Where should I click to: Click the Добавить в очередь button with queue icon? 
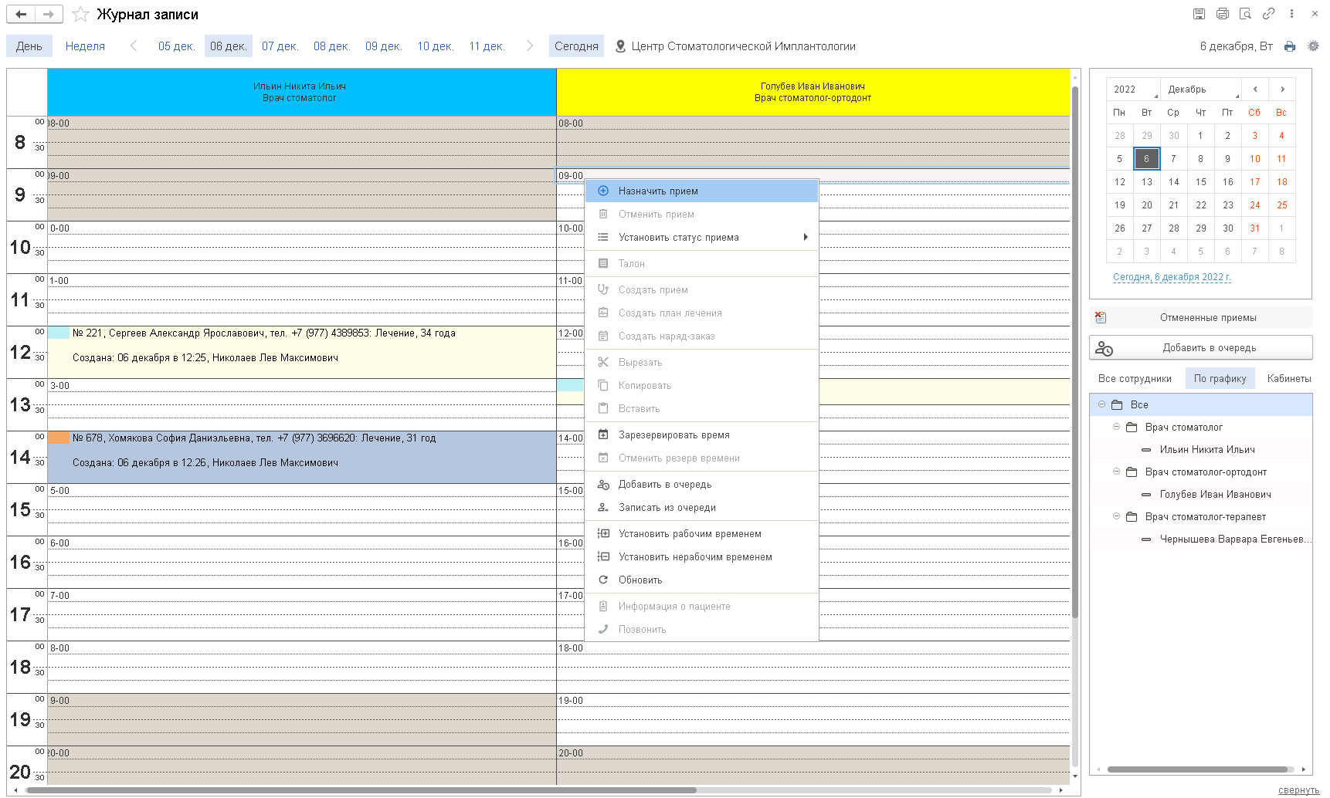tap(1201, 348)
